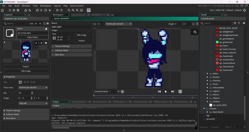This screenshot has width=249, height=132.
Task: Click the workspace zoom out icon
Action: point(69,10)
